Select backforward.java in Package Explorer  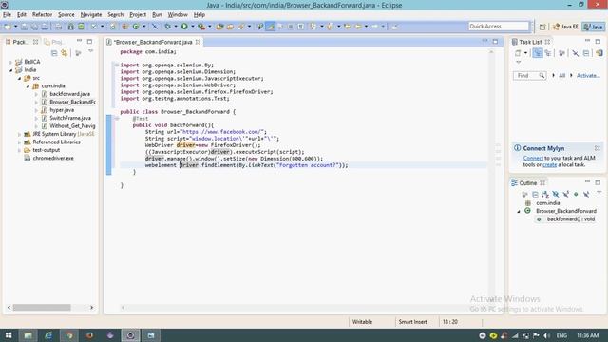69,94
